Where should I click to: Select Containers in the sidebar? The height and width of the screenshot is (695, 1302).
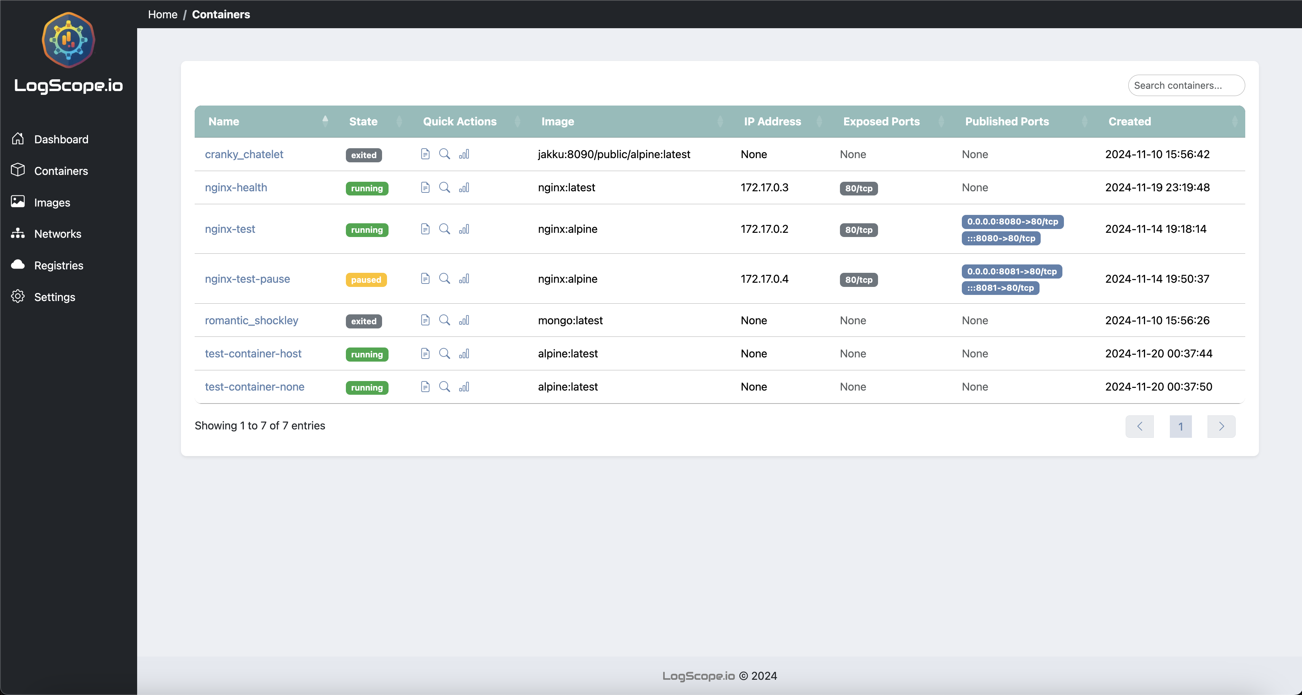[61, 171]
